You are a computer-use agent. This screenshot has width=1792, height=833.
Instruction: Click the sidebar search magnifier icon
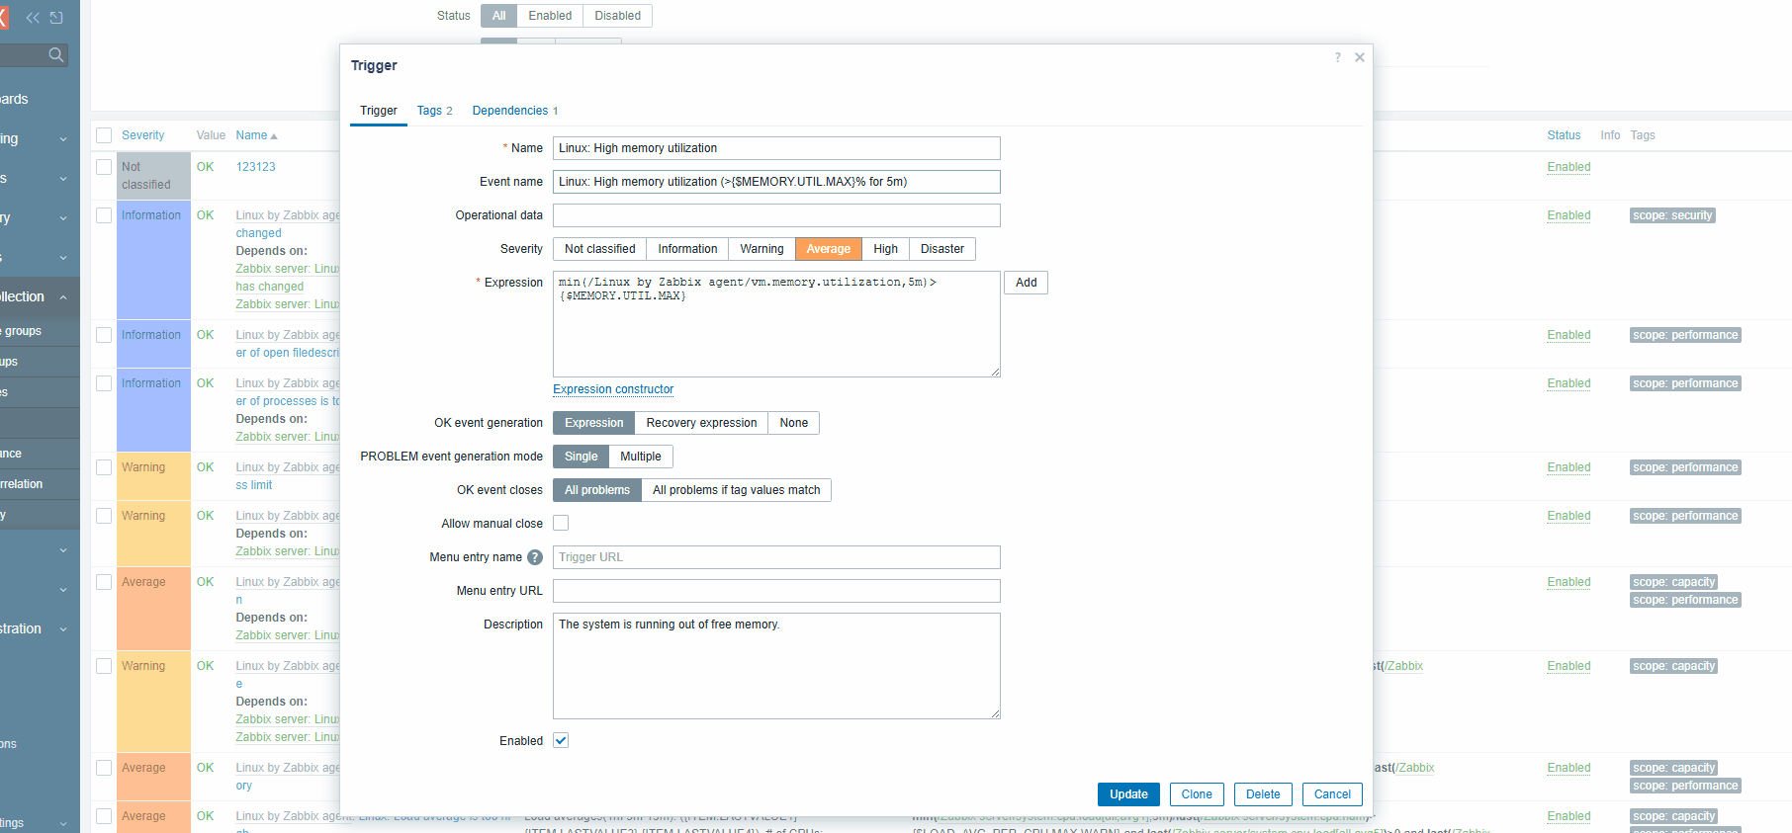pos(56,55)
